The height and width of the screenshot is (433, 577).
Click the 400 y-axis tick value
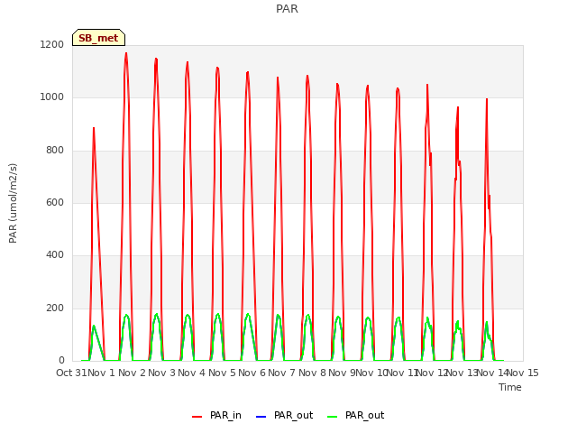[55, 254]
